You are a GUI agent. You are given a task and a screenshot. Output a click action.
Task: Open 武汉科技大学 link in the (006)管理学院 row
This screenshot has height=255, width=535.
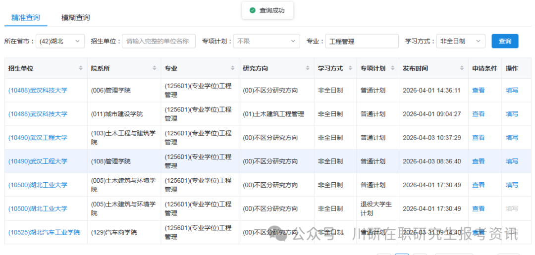(x=38, y=90)
